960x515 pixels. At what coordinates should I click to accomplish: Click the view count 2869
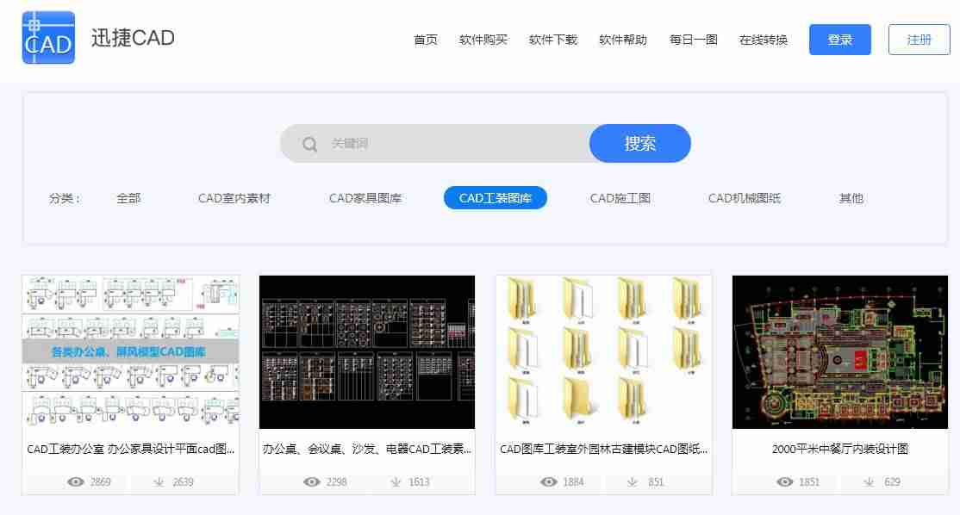(101, 482)
